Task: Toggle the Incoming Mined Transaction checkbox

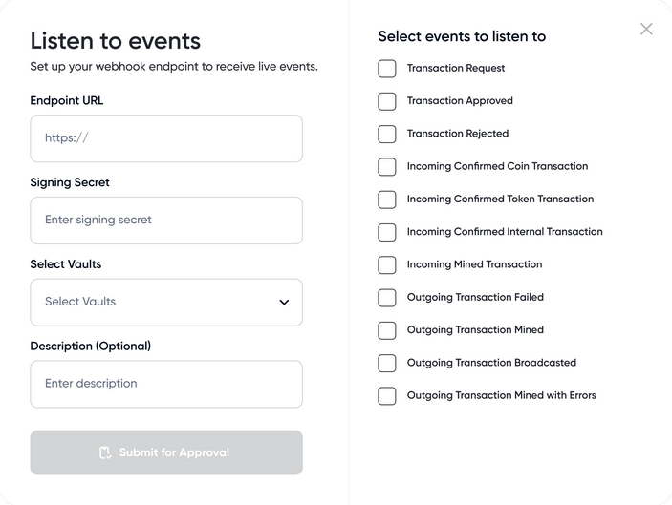Action: [x=387, y=264]
